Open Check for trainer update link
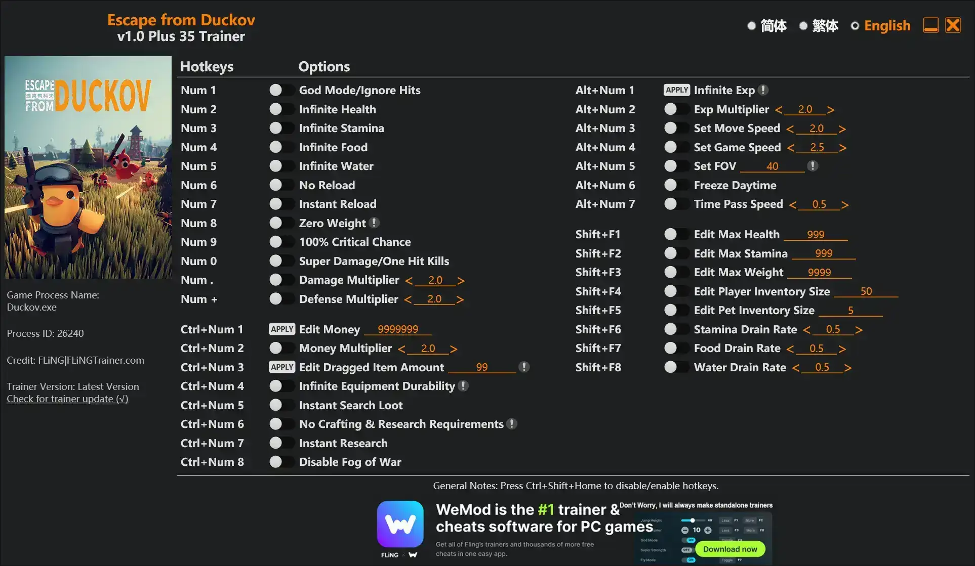The image size is (975, 566). click(67, 399)
